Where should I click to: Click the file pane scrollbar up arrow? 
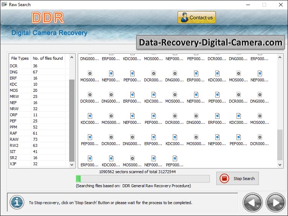click(x=280, y=57)
